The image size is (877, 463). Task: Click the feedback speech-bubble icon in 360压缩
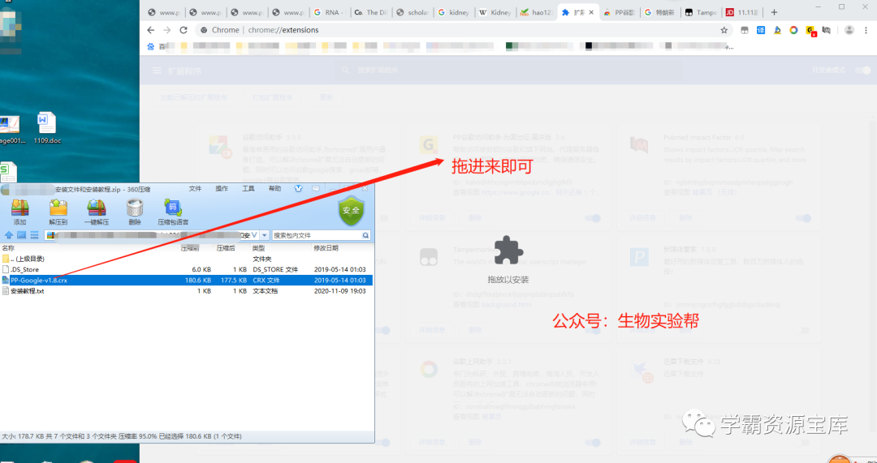(x=315, y=189)
